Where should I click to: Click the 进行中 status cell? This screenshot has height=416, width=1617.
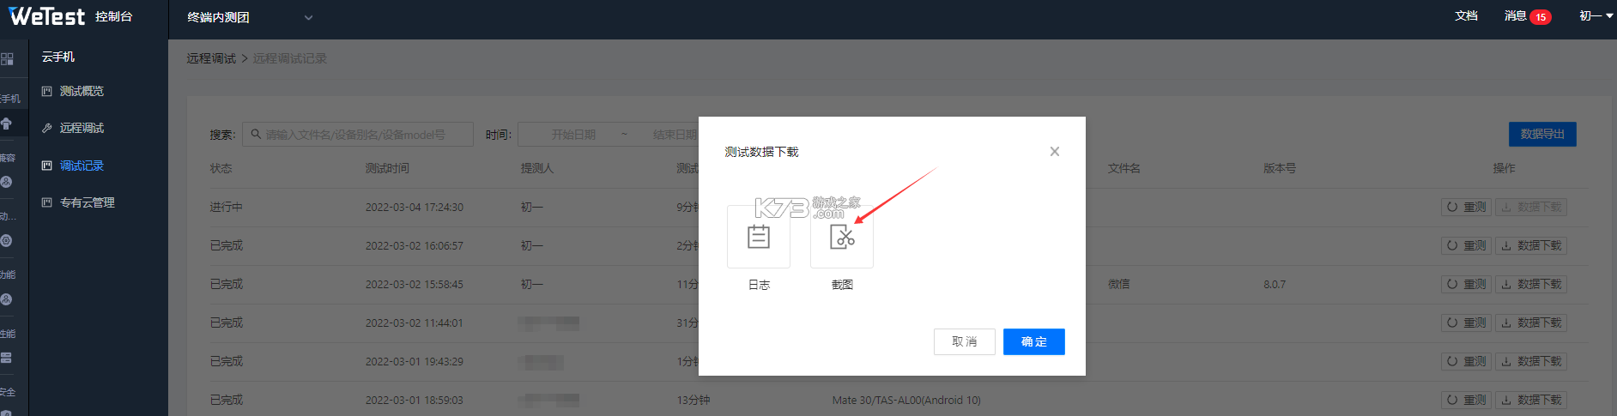coord(227,207)
